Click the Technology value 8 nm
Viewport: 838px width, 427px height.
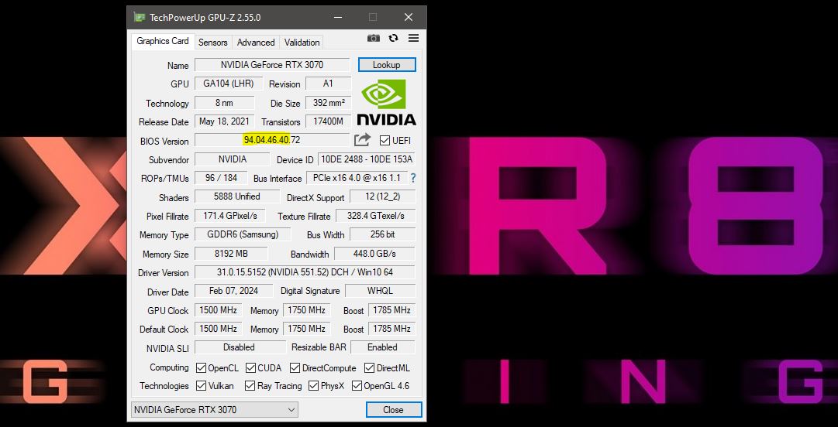click(225, 103)
